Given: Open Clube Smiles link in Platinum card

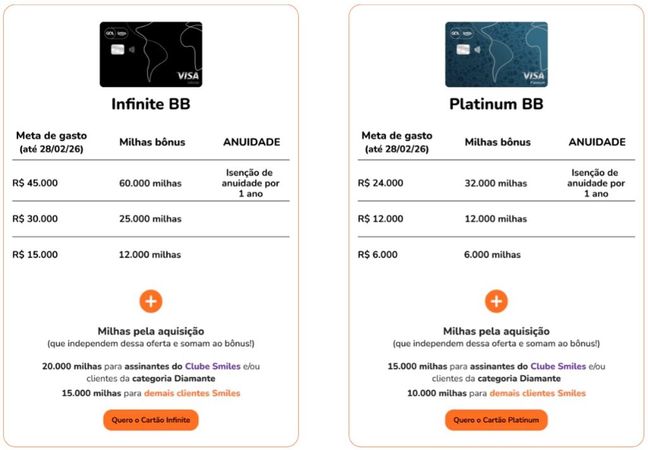Looking at the screenshot, I should click(558, 366).
